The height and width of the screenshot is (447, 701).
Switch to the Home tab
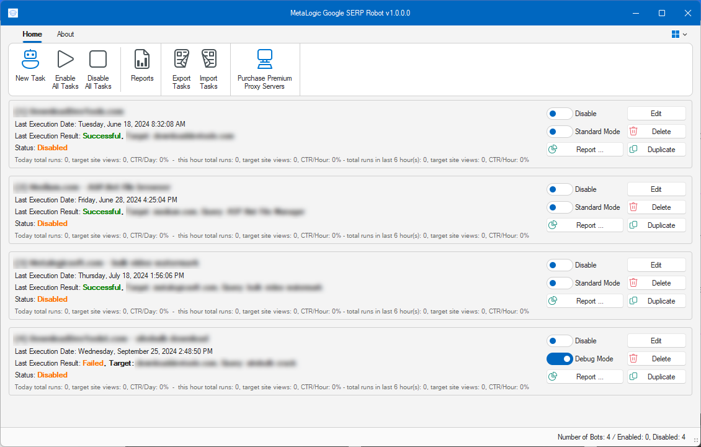(x=32, y=34)
